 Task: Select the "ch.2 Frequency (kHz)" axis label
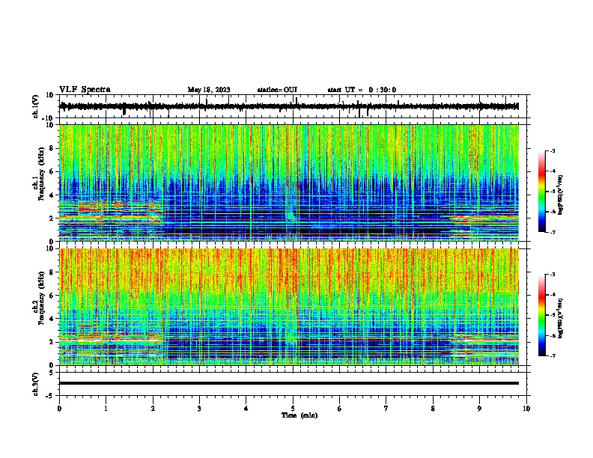coord(39,298)
